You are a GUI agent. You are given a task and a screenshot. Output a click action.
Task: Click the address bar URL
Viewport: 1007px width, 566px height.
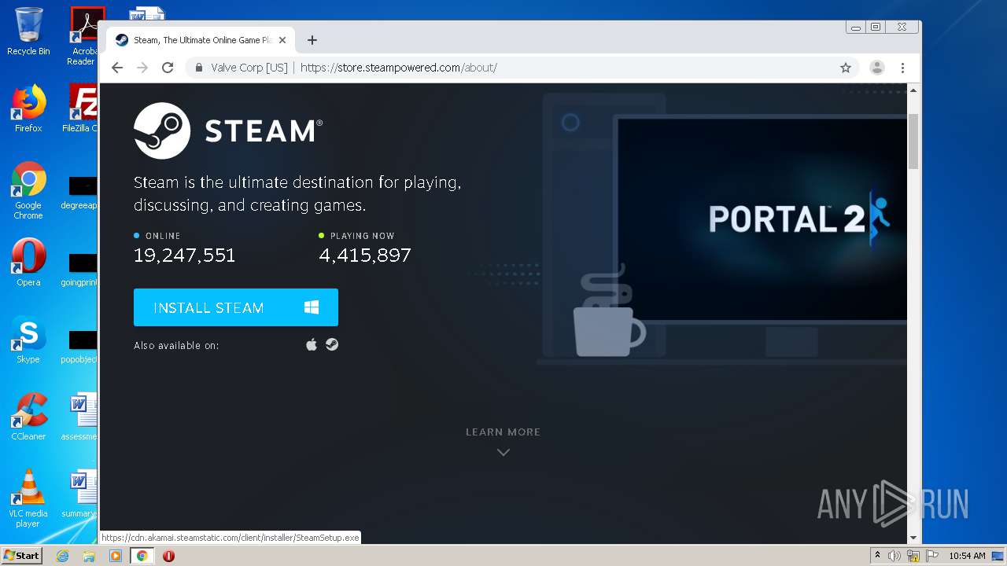pos(398,68)
